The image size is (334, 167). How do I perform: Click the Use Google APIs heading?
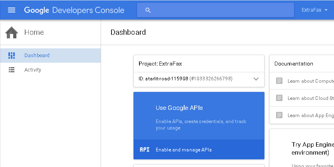(179, 108)
